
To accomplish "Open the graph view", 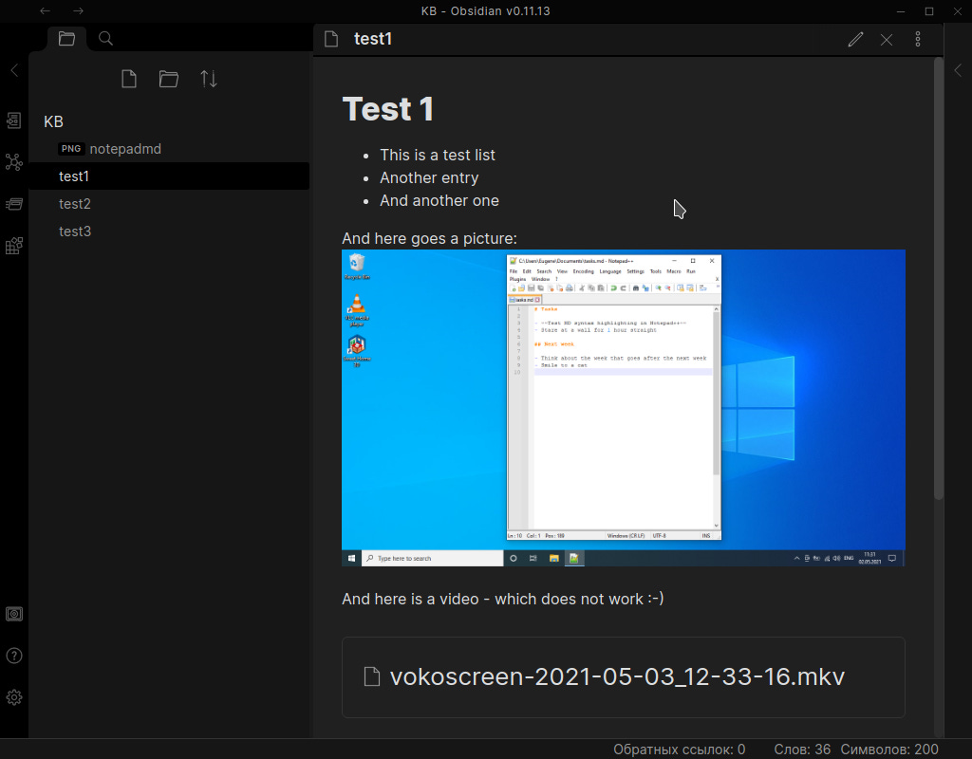I will tap(14, 162).
